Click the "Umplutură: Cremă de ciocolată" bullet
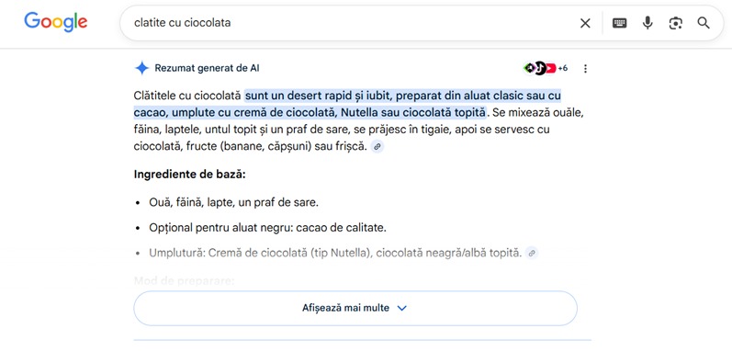Viewport: 732px width, 351px height. [222, 254]
